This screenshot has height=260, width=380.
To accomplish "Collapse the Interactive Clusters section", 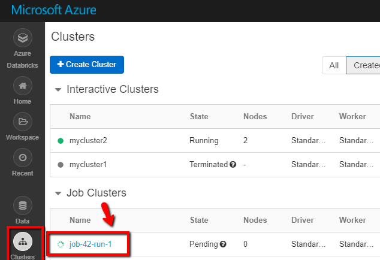I will click(x=58, y=90).
